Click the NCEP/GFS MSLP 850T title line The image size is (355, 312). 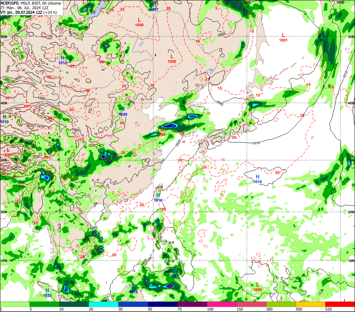(x=31, y=3)
